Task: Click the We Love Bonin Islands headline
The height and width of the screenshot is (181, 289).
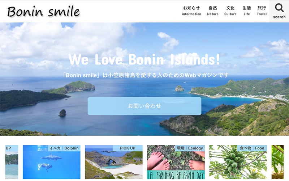Action: click(144, 59)
